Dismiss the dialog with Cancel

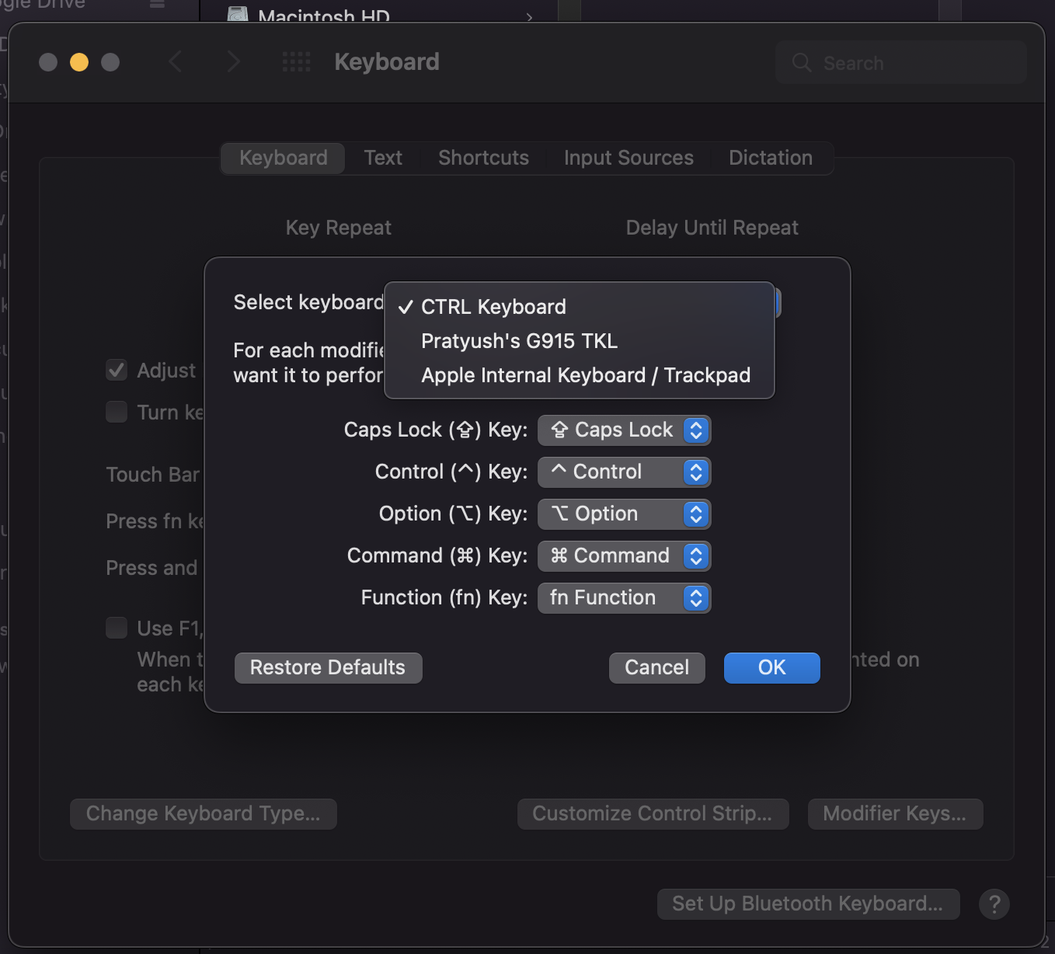pos(656,667)
